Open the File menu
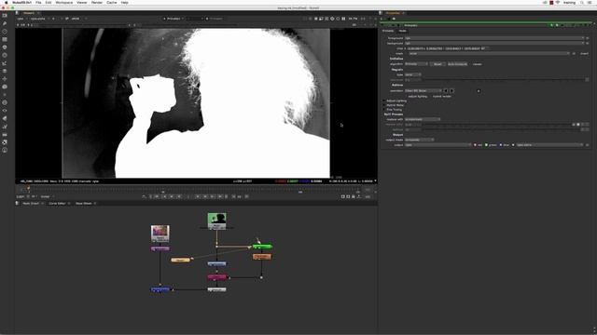597x335 pixels. click(38, 2)
